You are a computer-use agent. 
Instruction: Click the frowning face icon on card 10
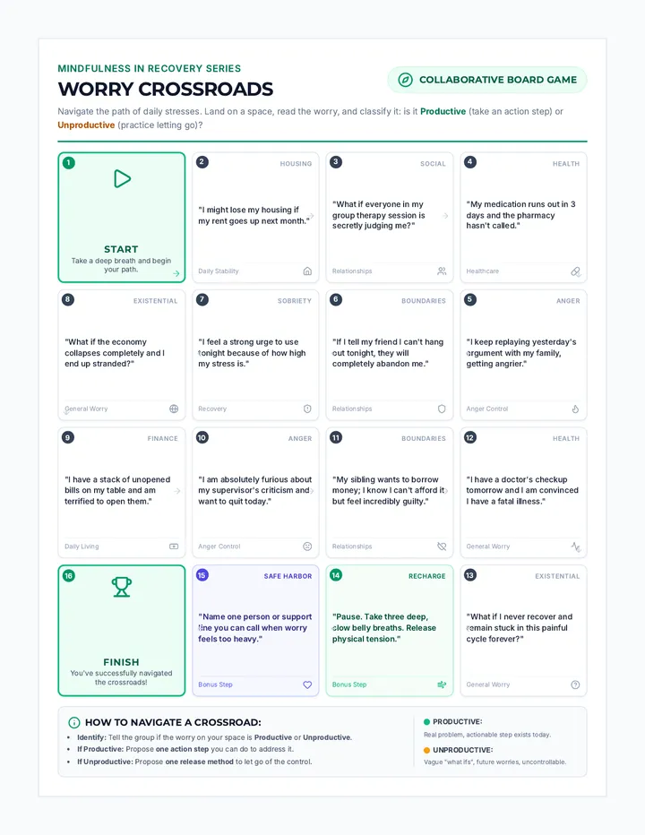[307, 547]
